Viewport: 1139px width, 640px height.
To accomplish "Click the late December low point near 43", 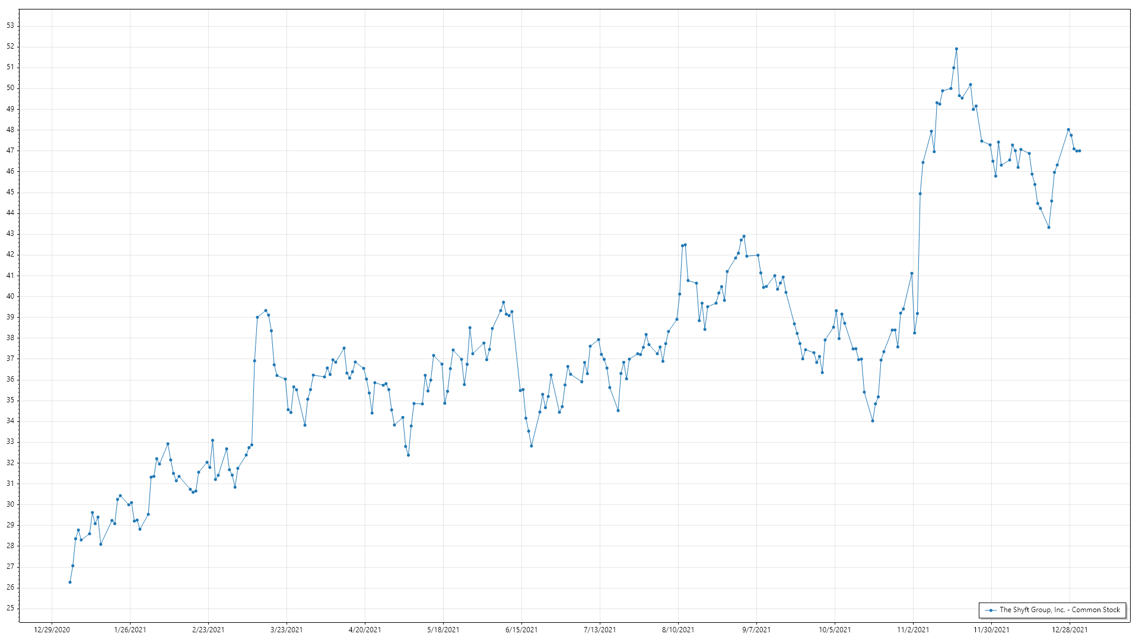I will click(x=1049, y=228).
